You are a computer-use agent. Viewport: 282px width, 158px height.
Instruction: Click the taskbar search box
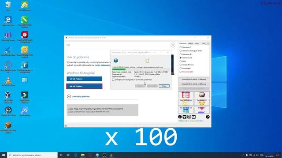(32, 155)
